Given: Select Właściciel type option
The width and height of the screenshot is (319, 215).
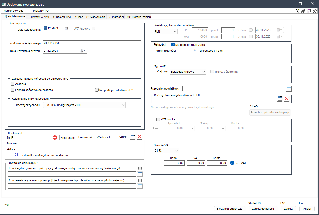Looking at the screenshot, I should tap(103, 137).
